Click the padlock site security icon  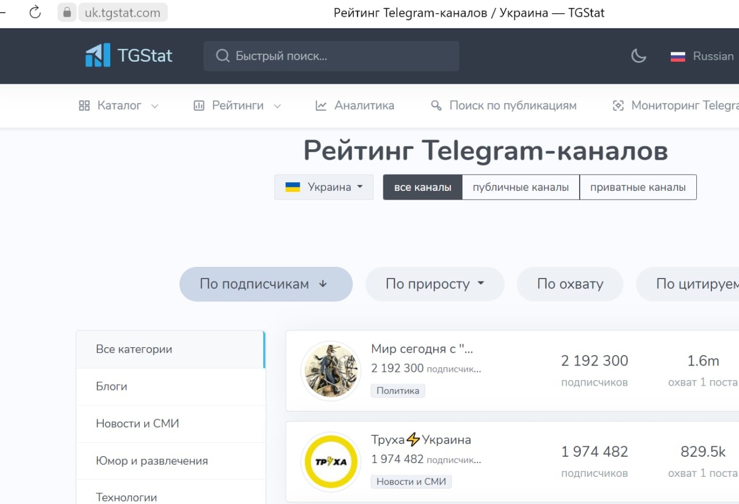pyautogui.click(x=68, y=12)
